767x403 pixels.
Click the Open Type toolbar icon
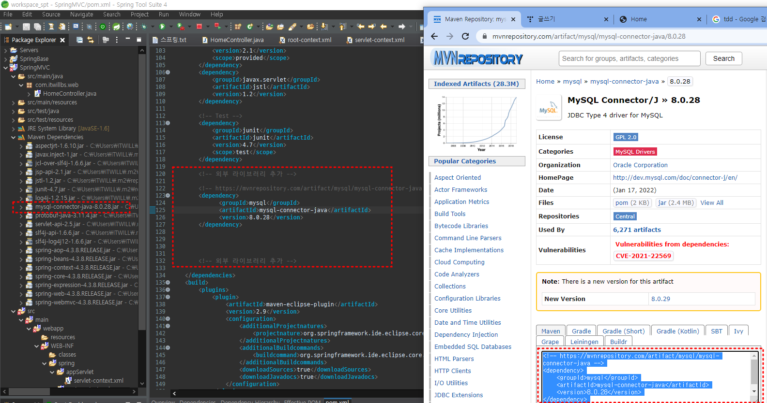point(270,27)
